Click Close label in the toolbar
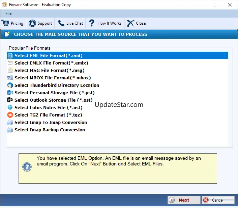 [x=141, y=23]
